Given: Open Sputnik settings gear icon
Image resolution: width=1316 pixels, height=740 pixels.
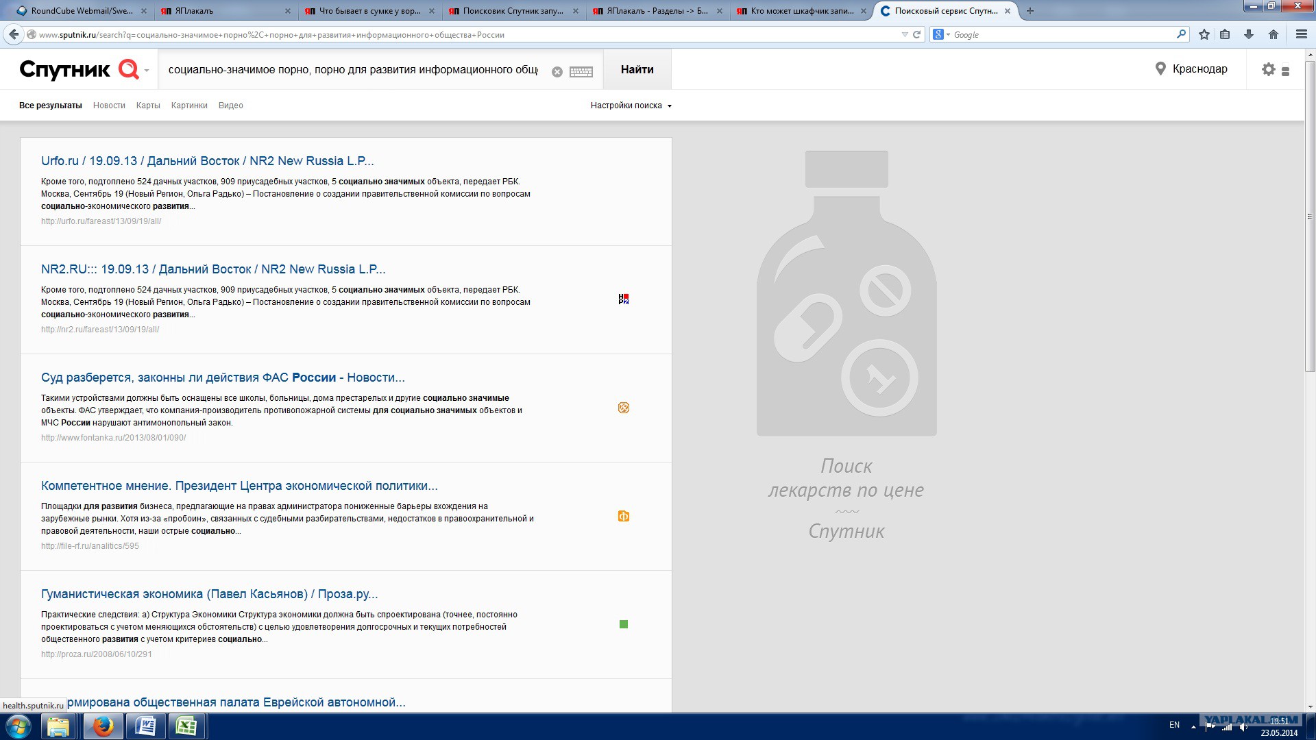Looking at the screenshot, I should [1269, 69].
